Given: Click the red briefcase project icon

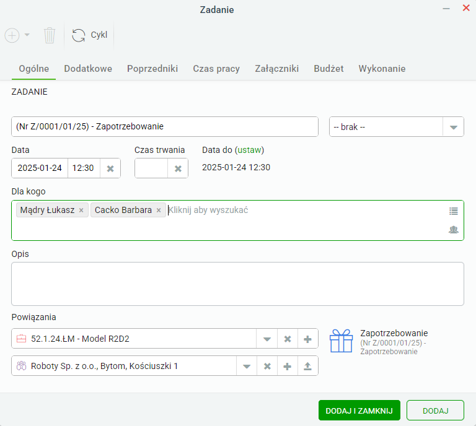Looking at the screenshot, I should [21, 338].
